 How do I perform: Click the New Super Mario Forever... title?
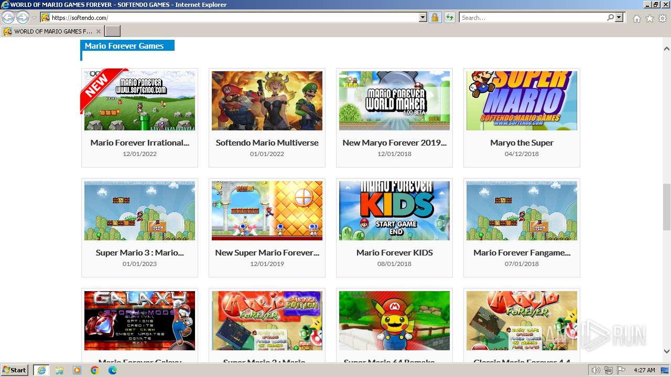pyautogui.click(x=267, y=252)
